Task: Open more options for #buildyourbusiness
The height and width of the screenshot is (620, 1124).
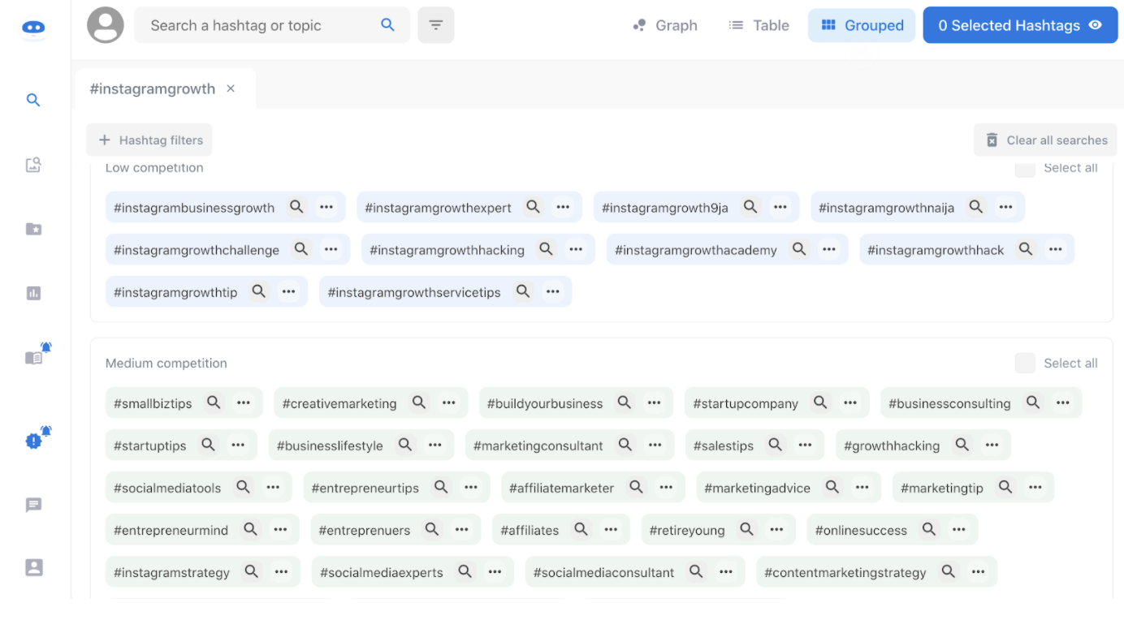Action: (x=655, y=403)
